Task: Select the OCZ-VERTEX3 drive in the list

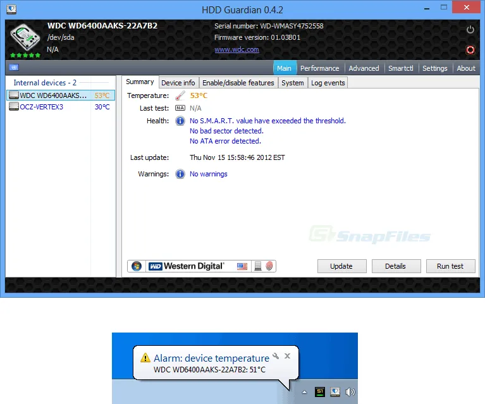Action: [42, 107]
